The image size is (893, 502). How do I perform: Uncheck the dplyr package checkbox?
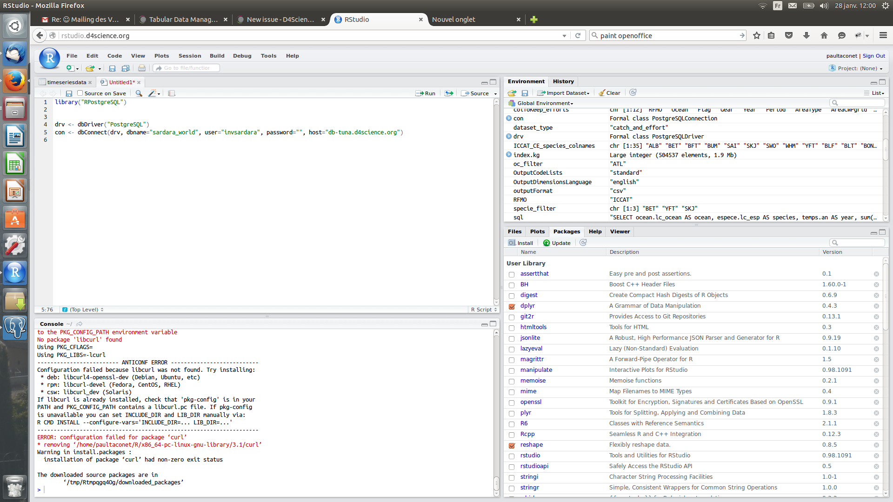pyautogui.click(x=512, y=306)
